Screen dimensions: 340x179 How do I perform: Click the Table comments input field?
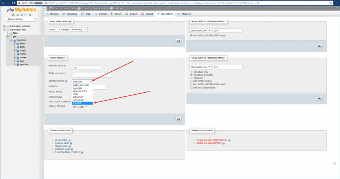(92, 75)
